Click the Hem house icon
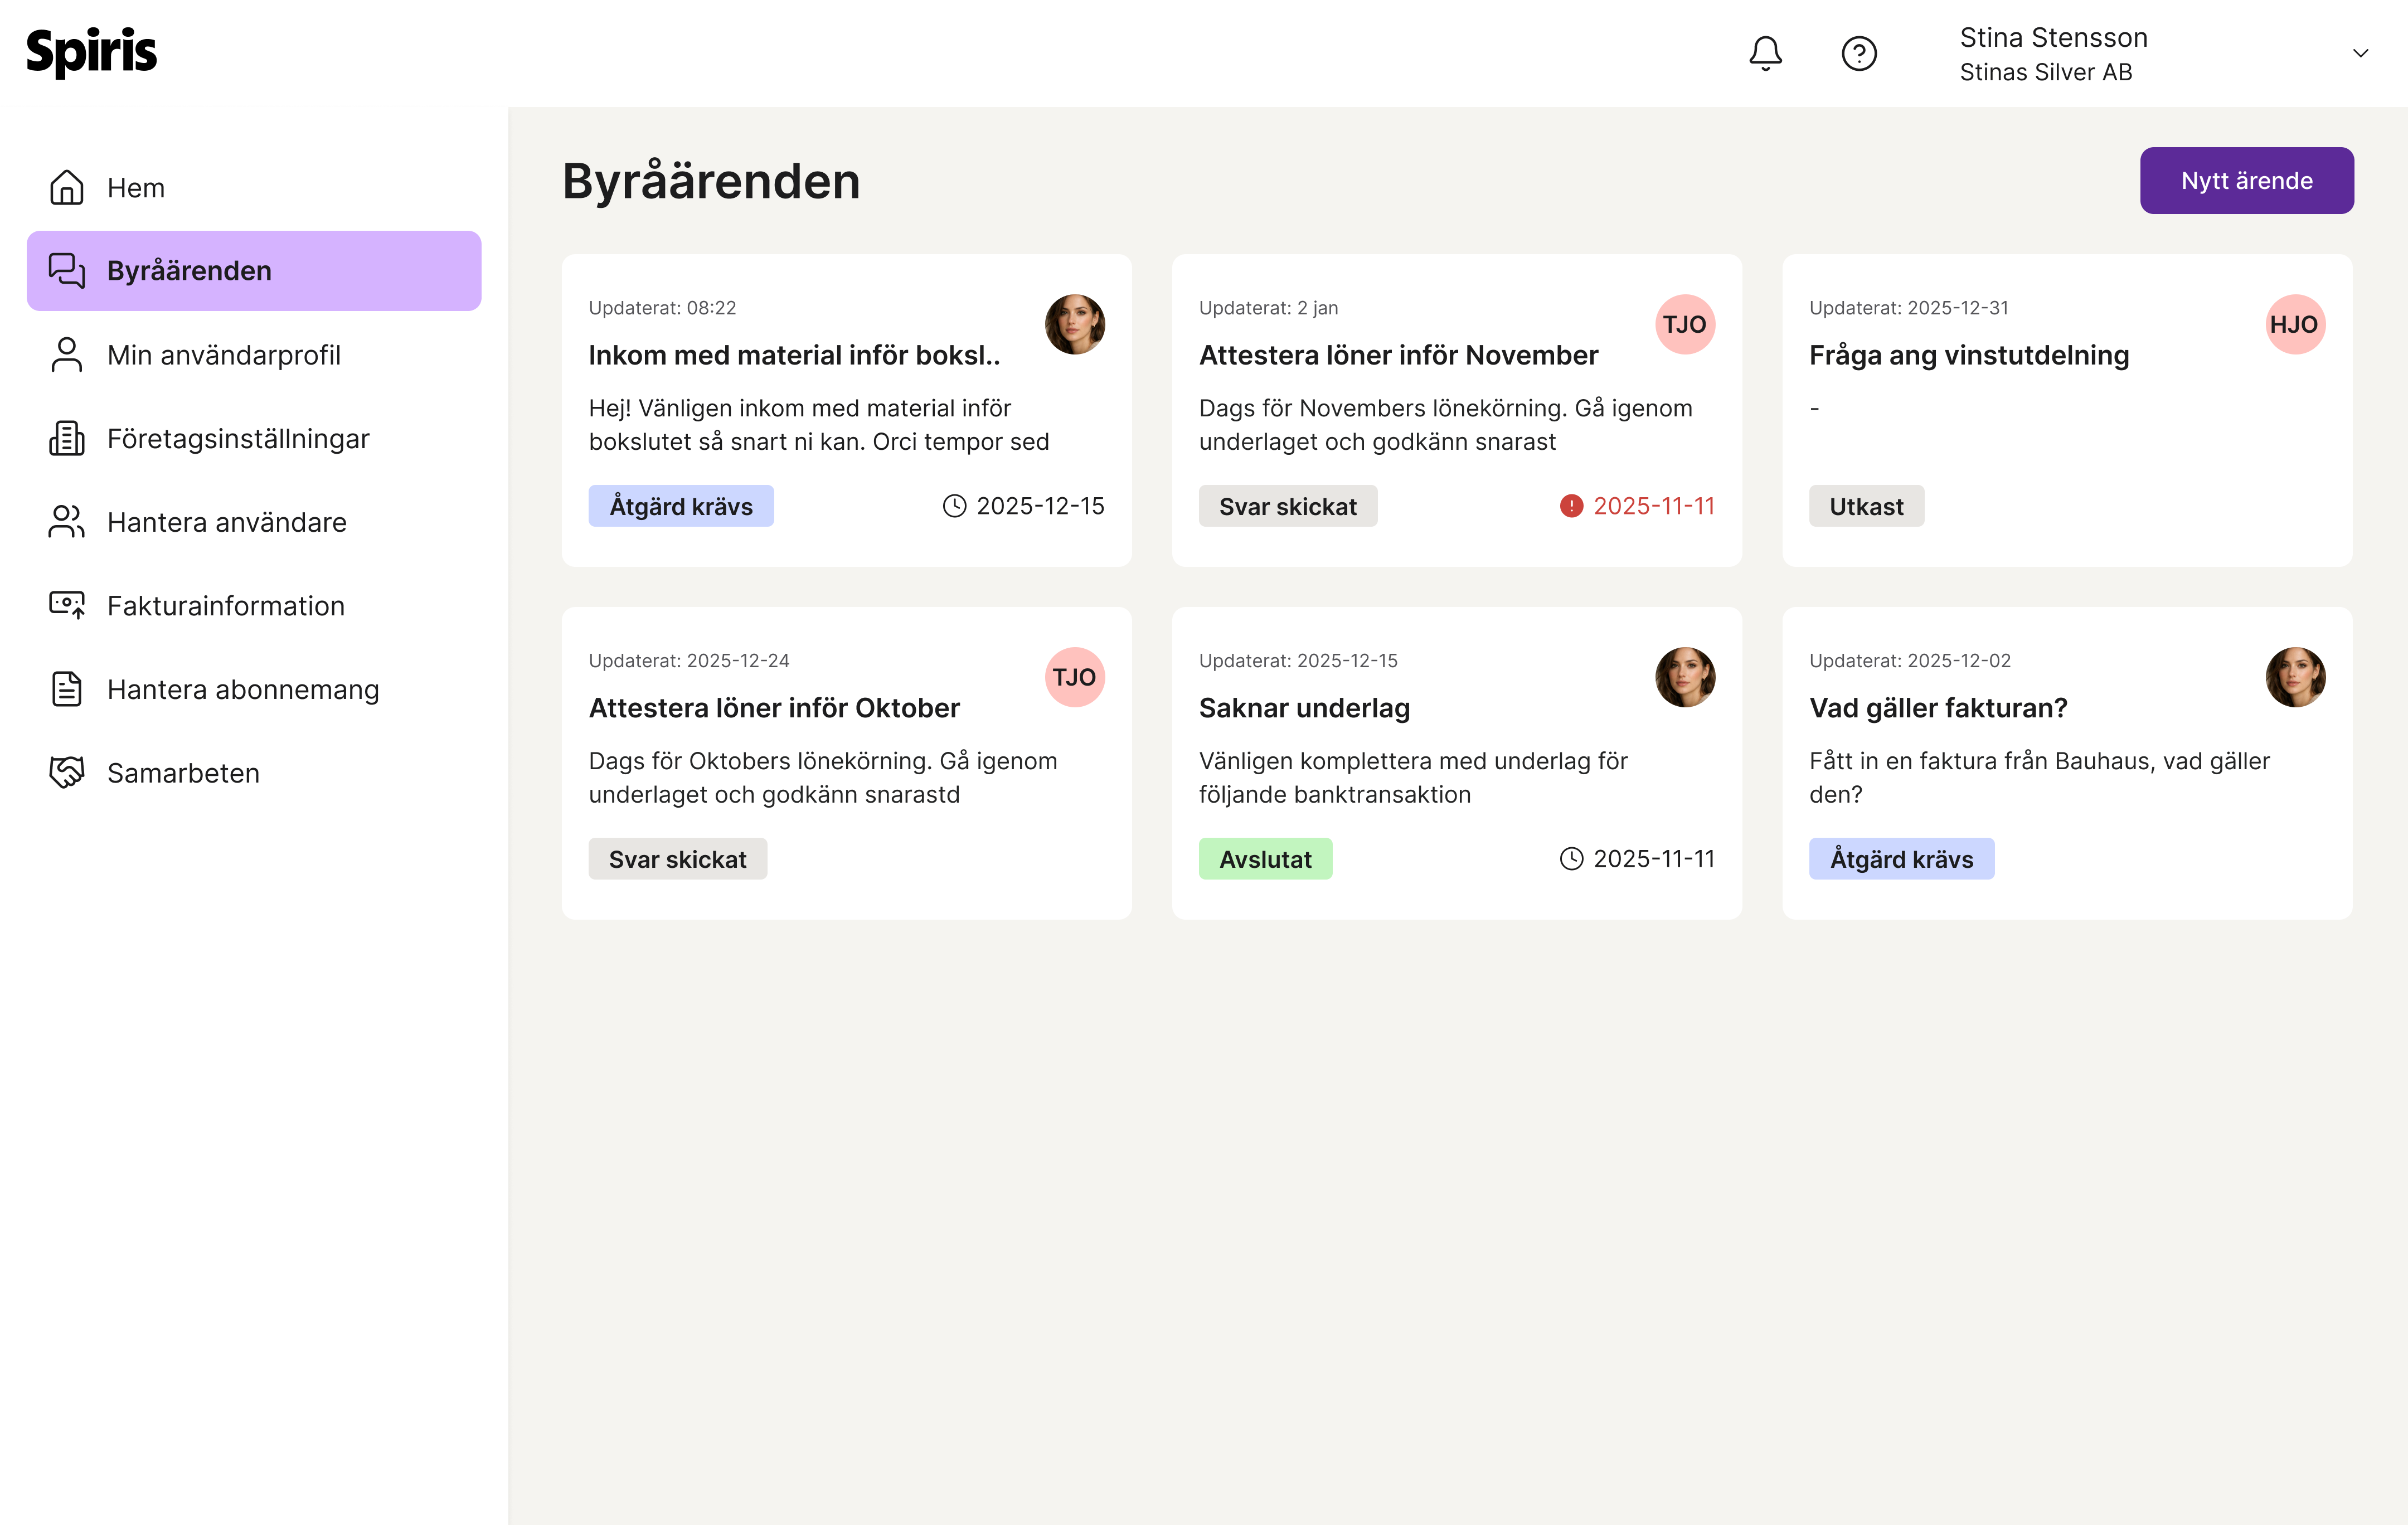Screen dimensions: 2408x1525 click(67, 187)
